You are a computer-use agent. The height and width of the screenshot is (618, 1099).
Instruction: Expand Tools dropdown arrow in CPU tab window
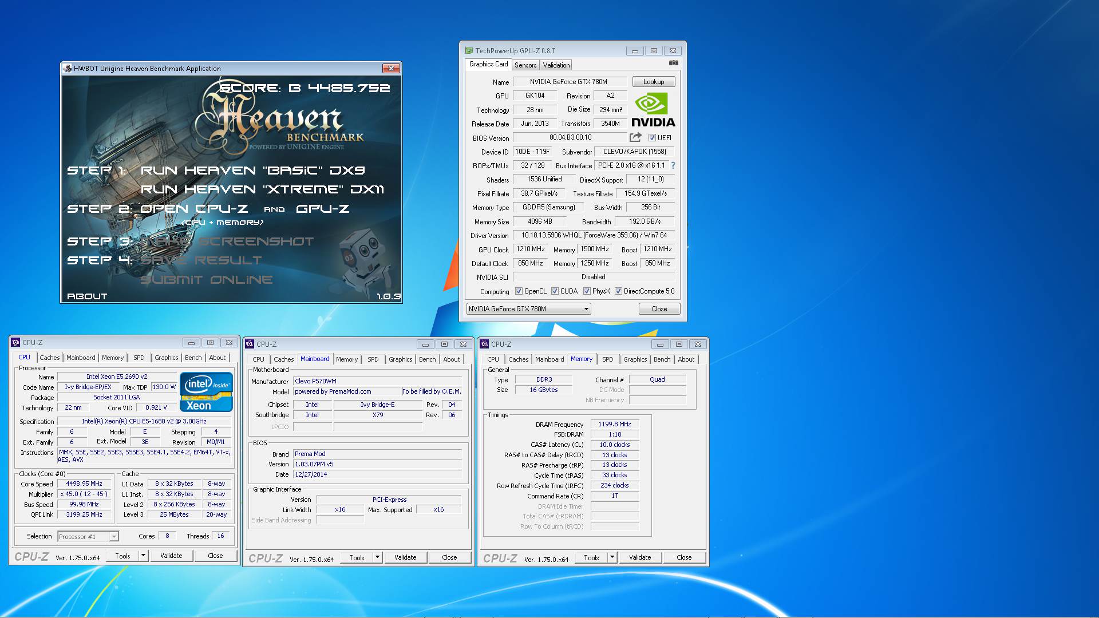[143, 556]
